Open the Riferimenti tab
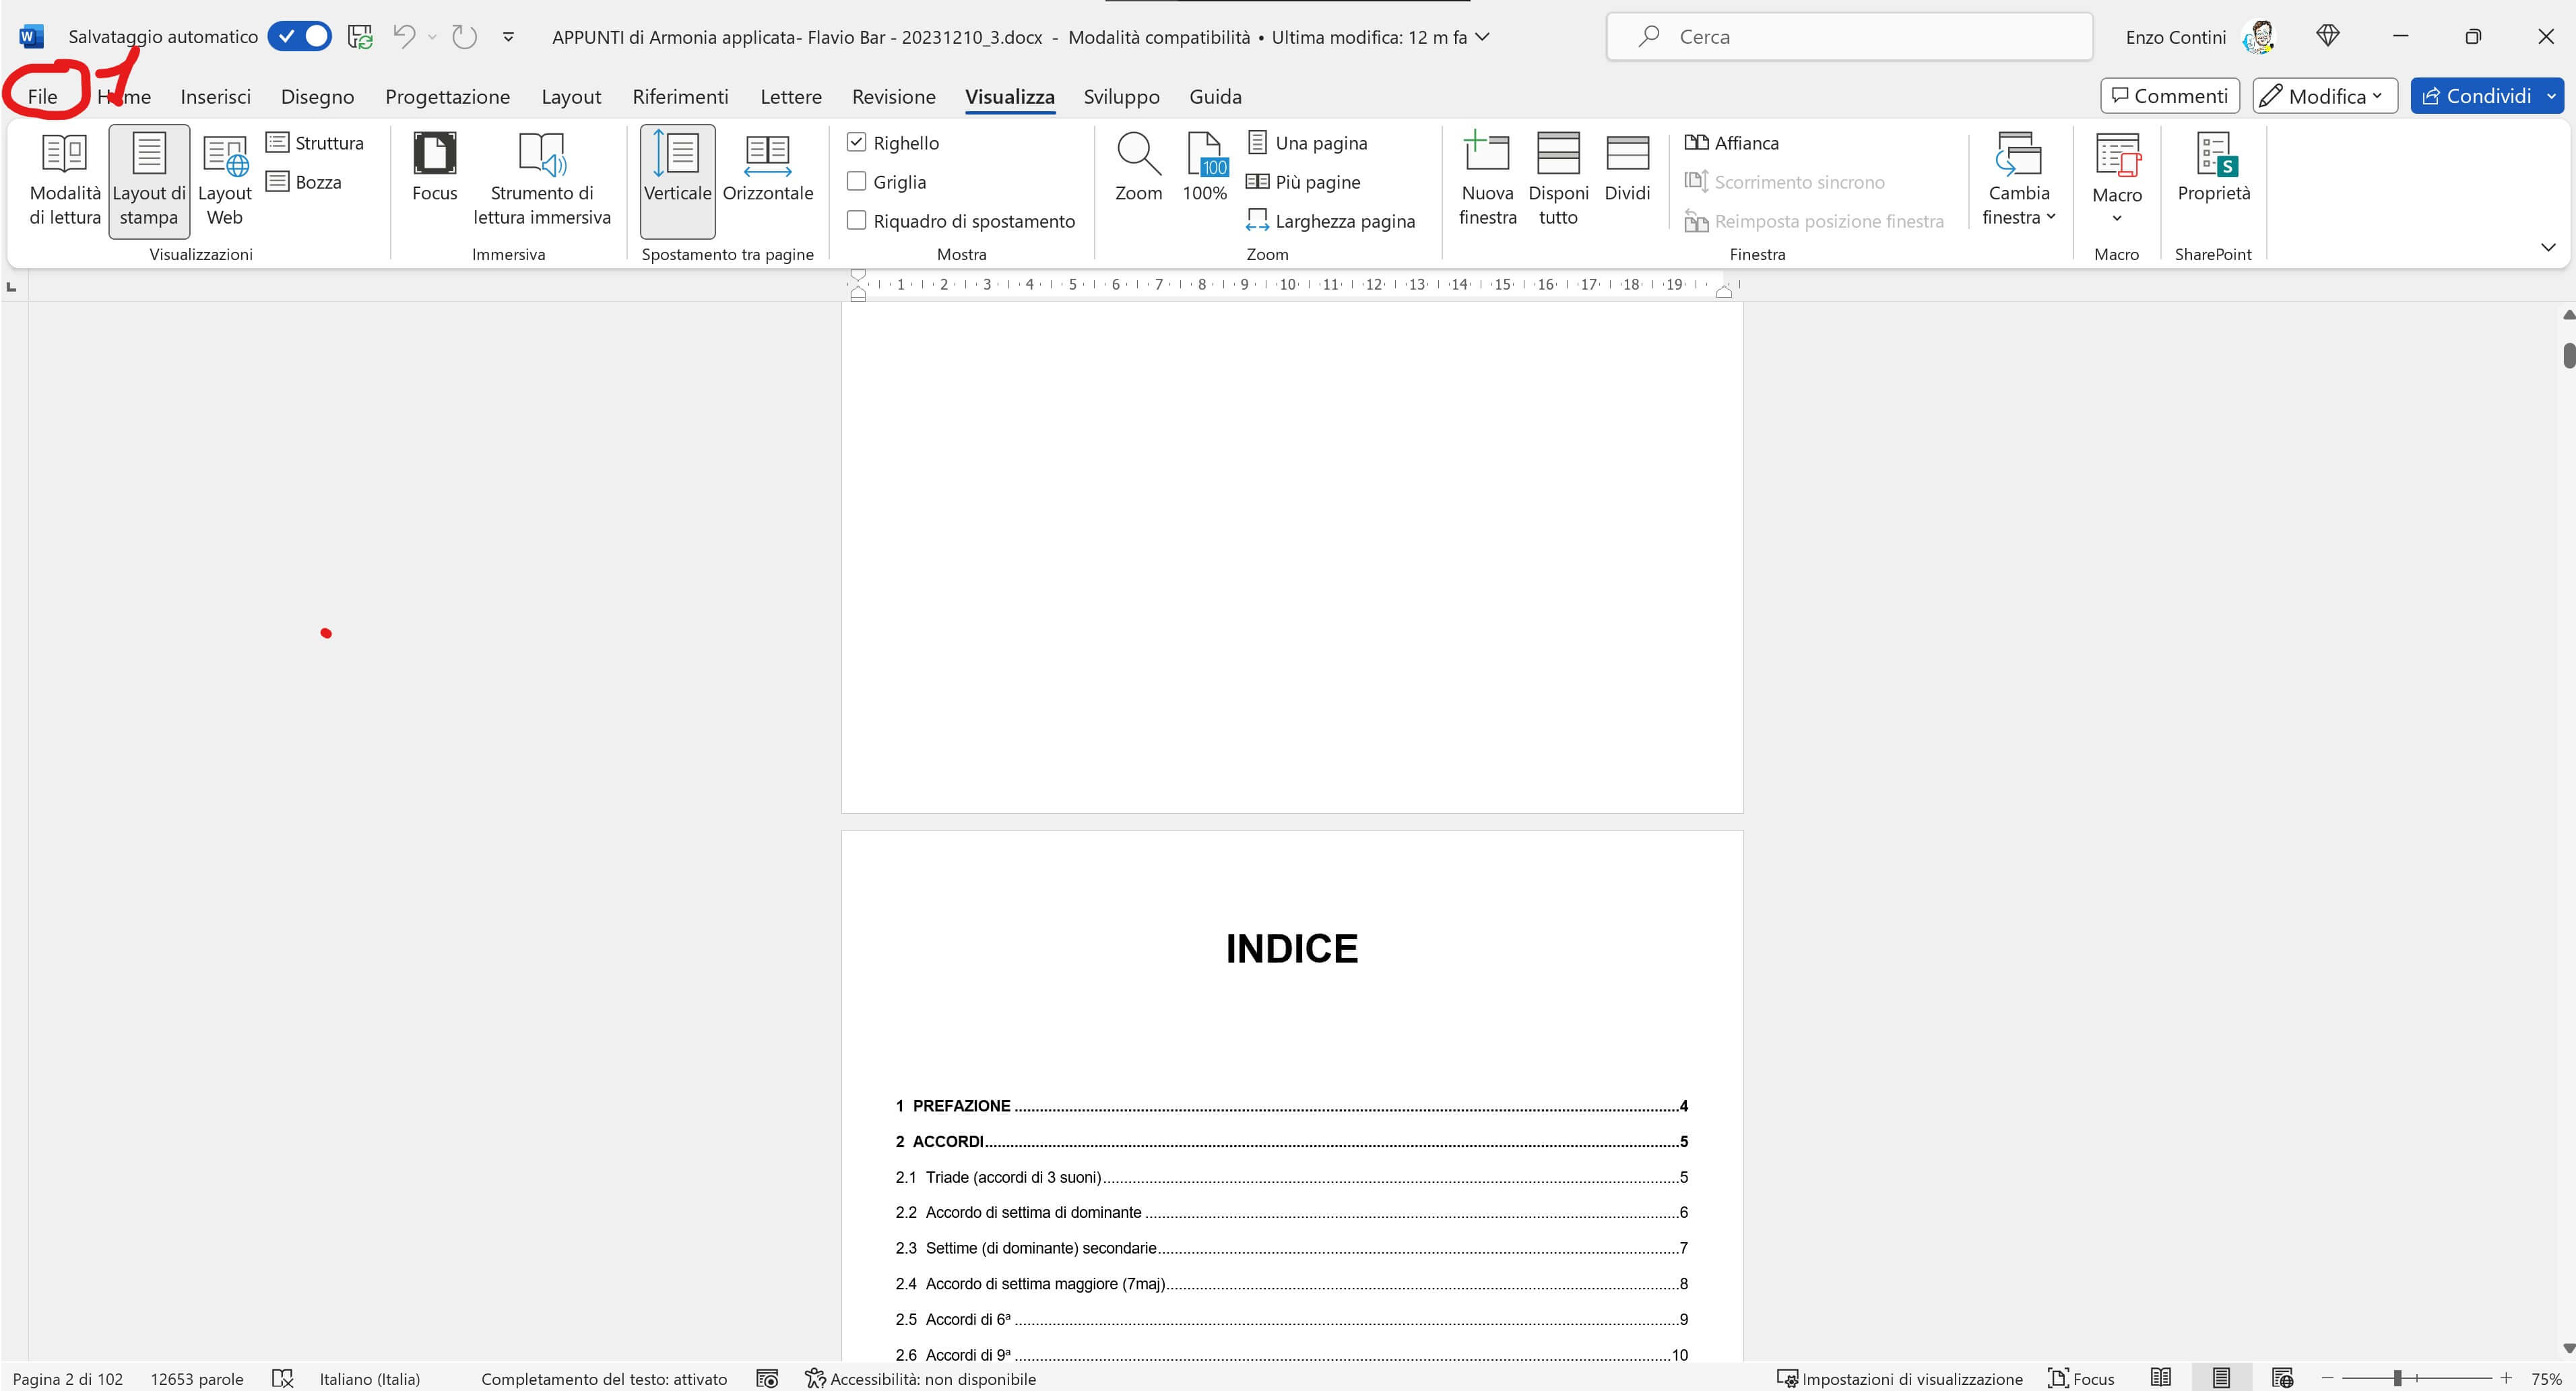Viewport: 2576px width, 1391px height. pos(680,96)
